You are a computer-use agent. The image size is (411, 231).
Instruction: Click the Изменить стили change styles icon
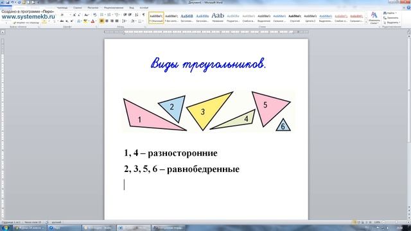tap(374, 18)
